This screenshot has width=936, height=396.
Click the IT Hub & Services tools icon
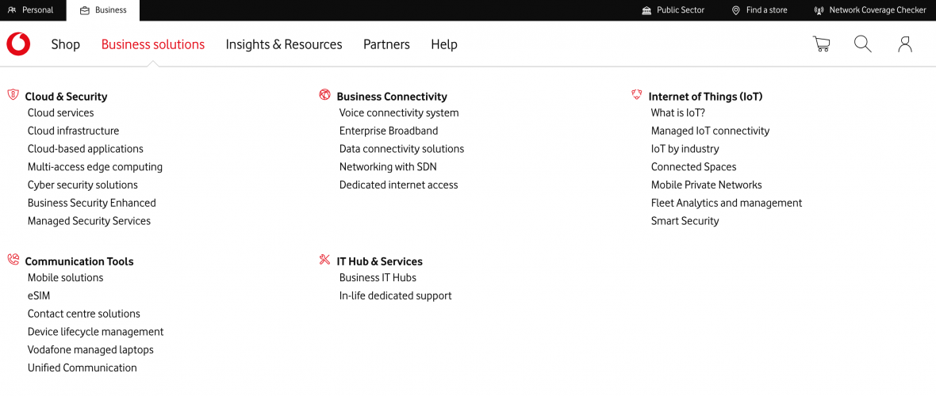click(x=324, y=260)
